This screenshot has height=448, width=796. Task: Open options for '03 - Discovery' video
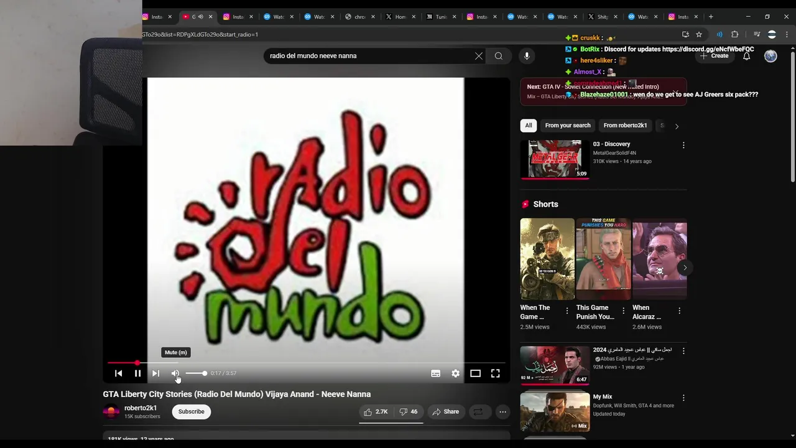point(683,145)
